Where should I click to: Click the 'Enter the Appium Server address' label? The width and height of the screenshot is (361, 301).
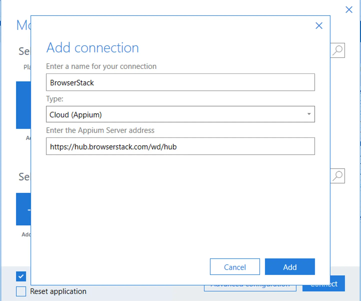click(x=100, y=130)
